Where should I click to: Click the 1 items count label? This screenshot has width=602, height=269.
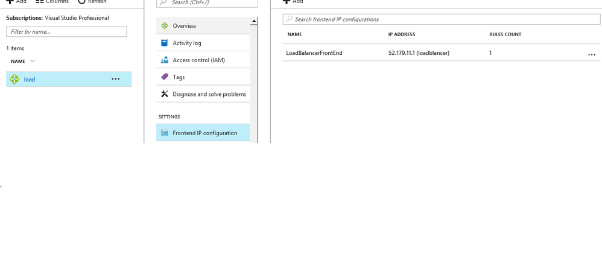pyautogui.click(x=15, y=48)
